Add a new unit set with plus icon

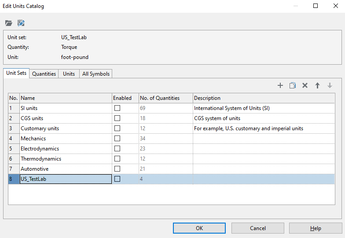pyautogui.click(x=280, y=85)
